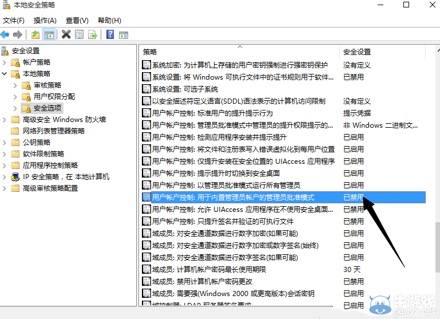440x319 pixels.
Task: Click the Back arrow toolbar icon
Action: (x=5, y=34)
